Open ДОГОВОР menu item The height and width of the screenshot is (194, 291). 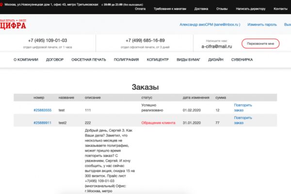tap(55, 60)
